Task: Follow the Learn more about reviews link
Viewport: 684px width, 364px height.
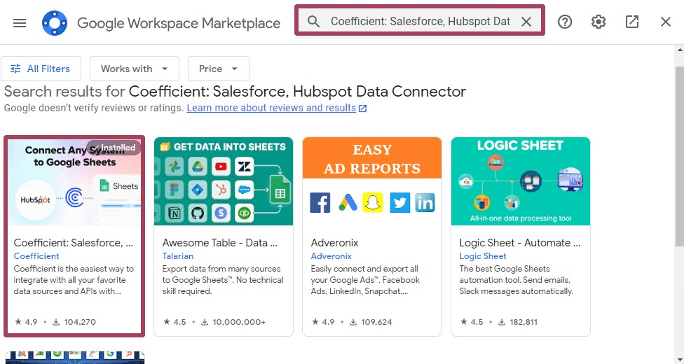Action: coord(271,108)
